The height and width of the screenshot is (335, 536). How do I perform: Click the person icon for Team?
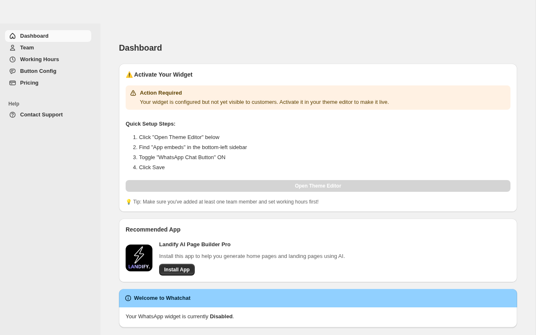13,48
